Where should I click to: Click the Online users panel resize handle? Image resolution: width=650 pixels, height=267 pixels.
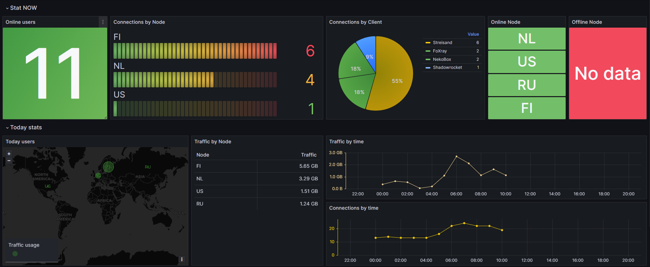pyautogui.click(x=105, y=117)
